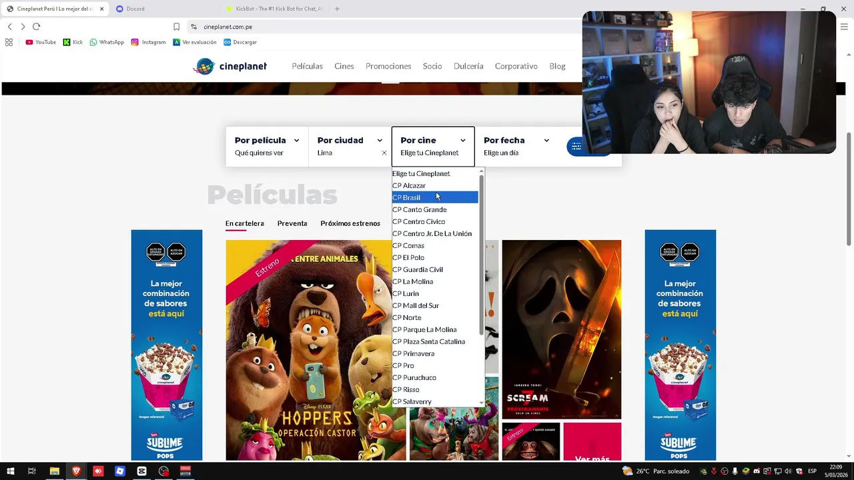Open the Promociones menu
This screenshot has height=480, width=854.
(388, 66)
